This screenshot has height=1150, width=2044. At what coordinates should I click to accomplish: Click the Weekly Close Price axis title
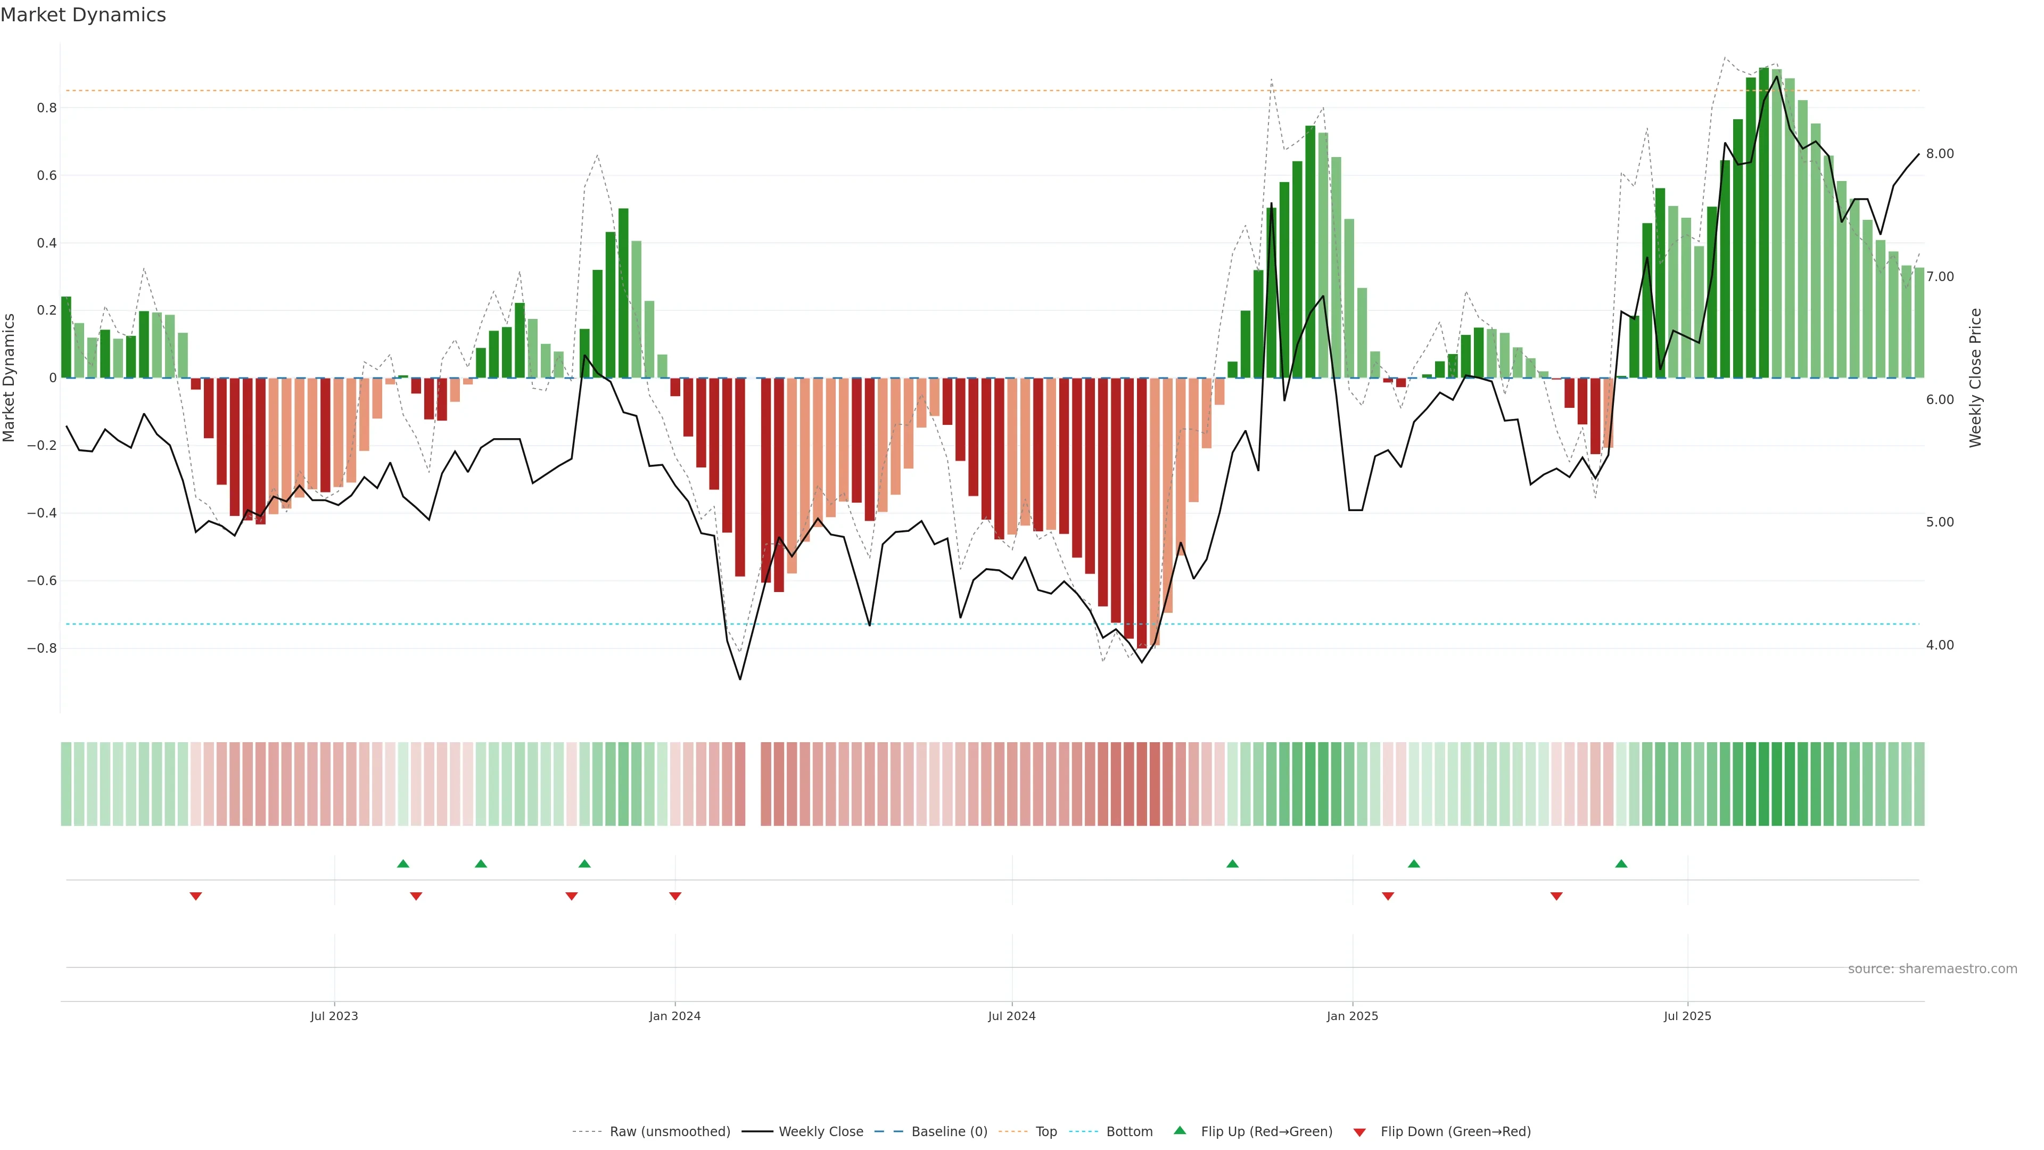pyautogui.click(x=1975, y=378)
